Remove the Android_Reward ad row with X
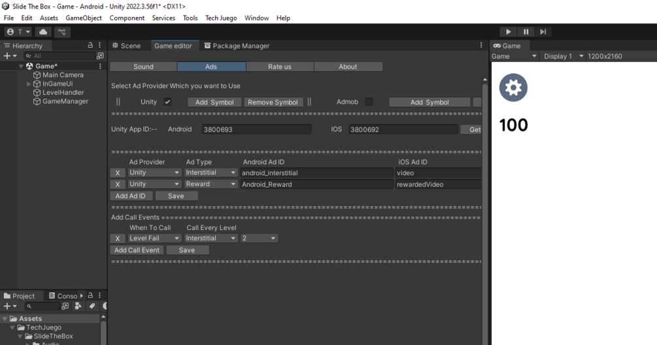Screen dimensions: 657x345 [x=117, y=184]
